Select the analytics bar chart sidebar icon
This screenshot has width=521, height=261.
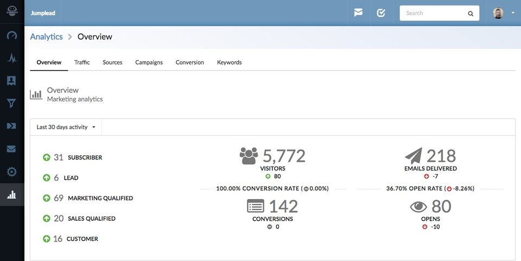12,195
